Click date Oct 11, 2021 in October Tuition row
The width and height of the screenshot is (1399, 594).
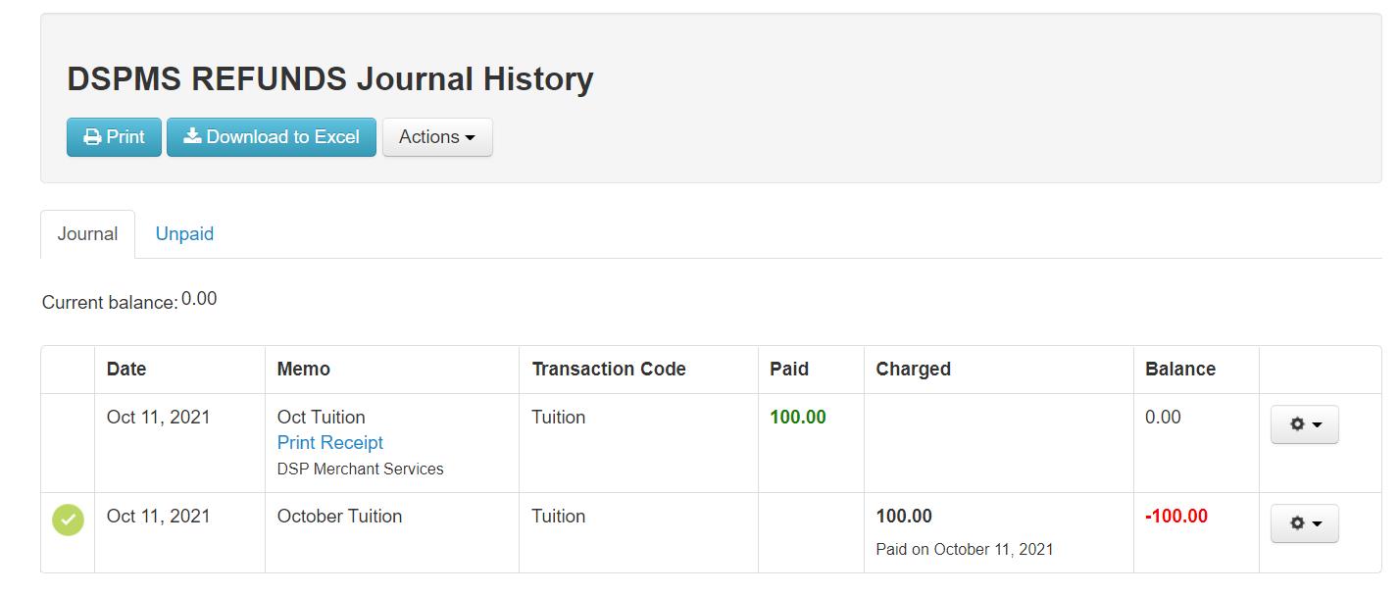159,517
